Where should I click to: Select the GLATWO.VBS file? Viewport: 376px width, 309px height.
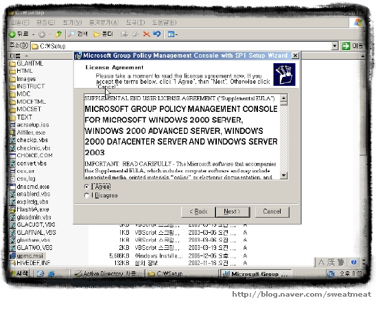click(31, 248)
